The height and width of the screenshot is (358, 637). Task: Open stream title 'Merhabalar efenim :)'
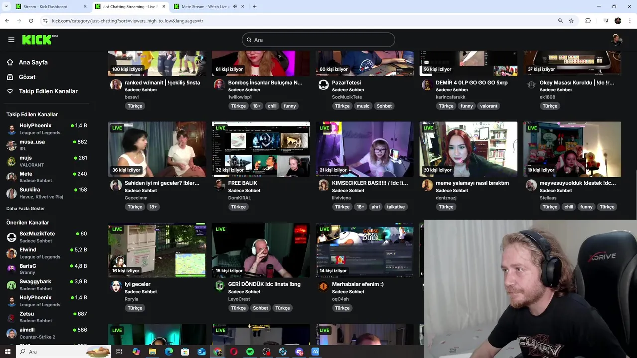pos(358,284)
